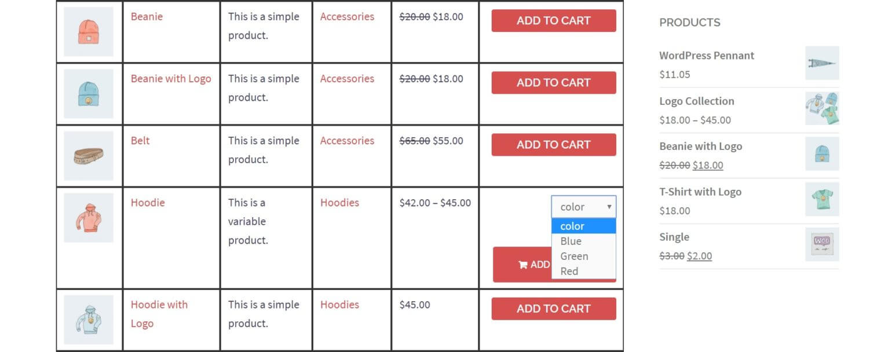The height and width of the screenshot is (352, 892).
Task: Open the Beanie product thumbnail image
Action: point(88,31)
